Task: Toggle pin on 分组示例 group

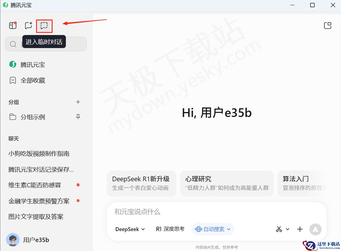Action: coord(78,117)
